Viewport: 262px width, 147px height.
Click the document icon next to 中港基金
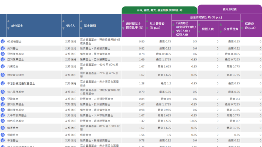3,140
